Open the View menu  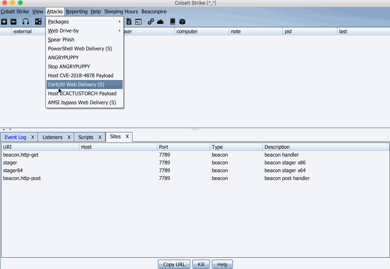(38, 11)
